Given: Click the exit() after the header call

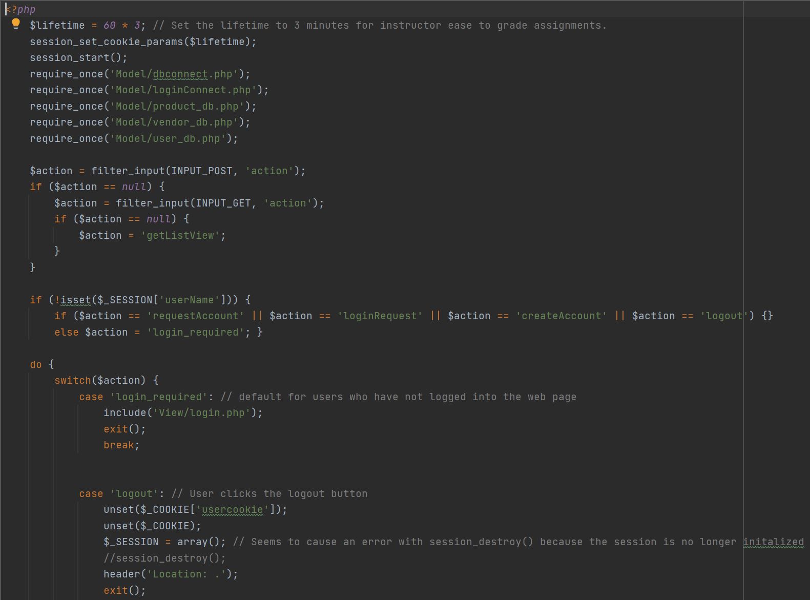Looking at the screenshot, I should tap(124, 590).
